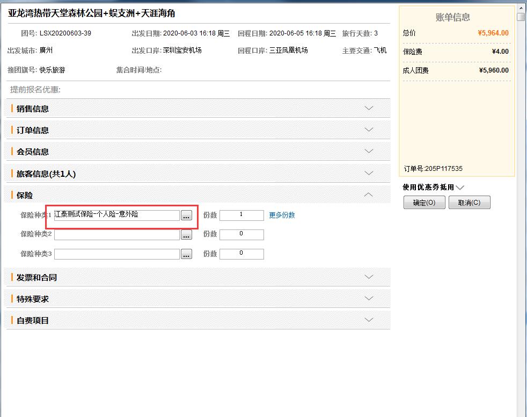Open browse button for 保险种类1
Viewport: 527px width, 417px height.
(x=186, y=215)
